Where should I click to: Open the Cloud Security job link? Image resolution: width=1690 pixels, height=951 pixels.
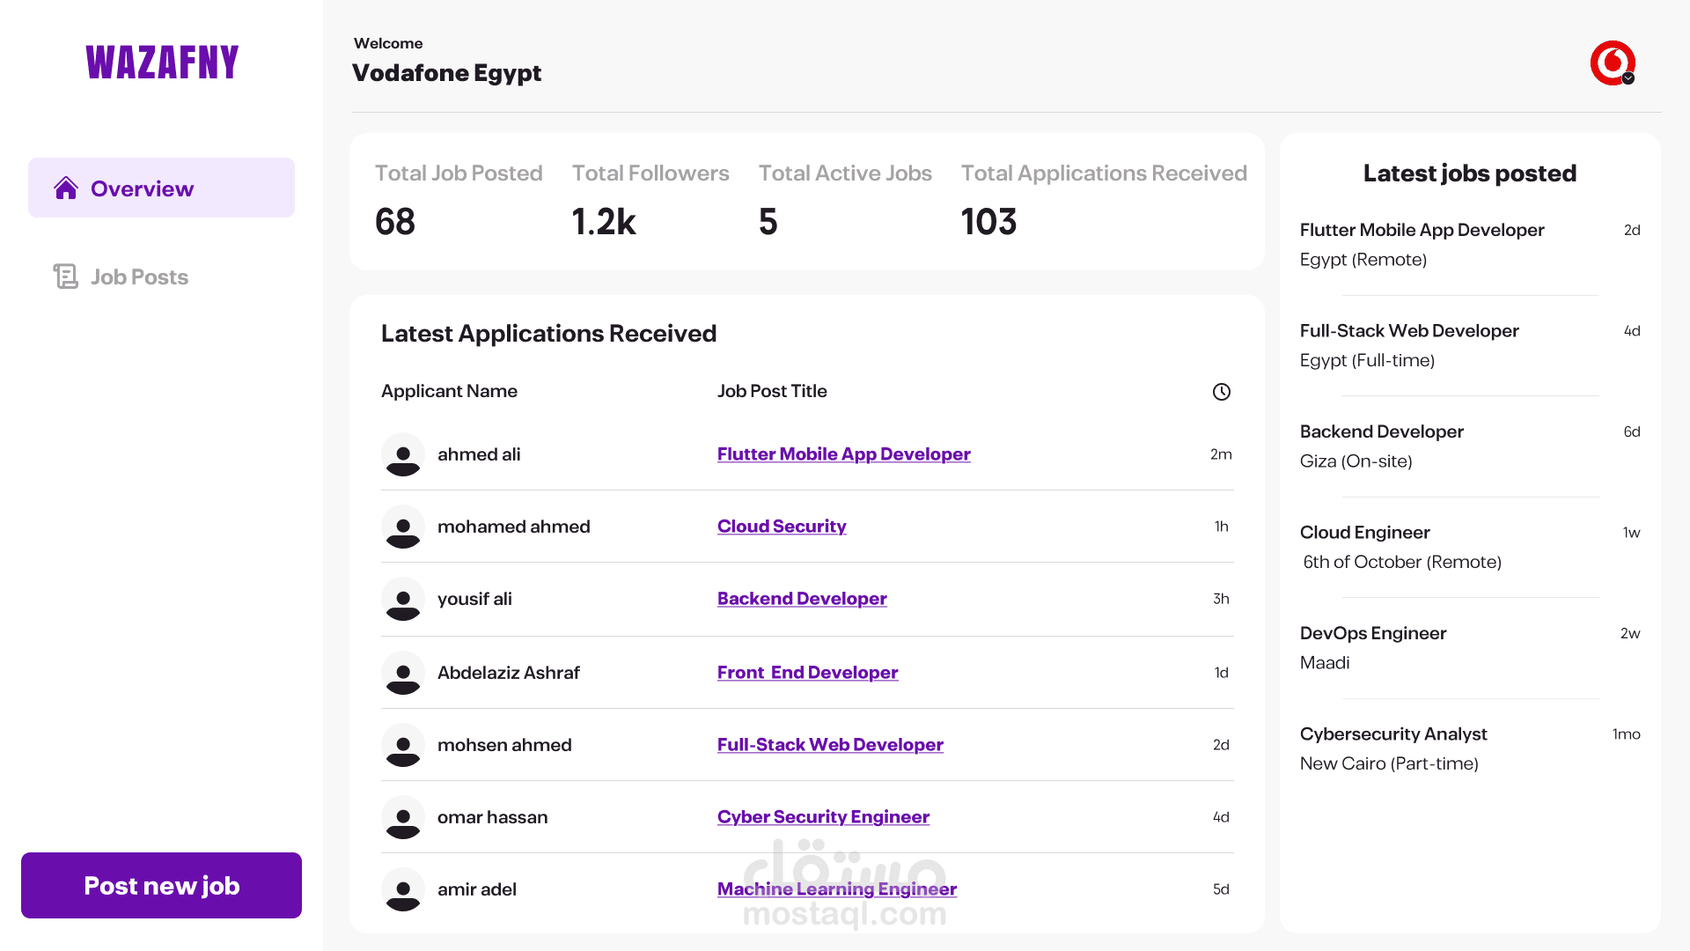click(x=782, y=527)
